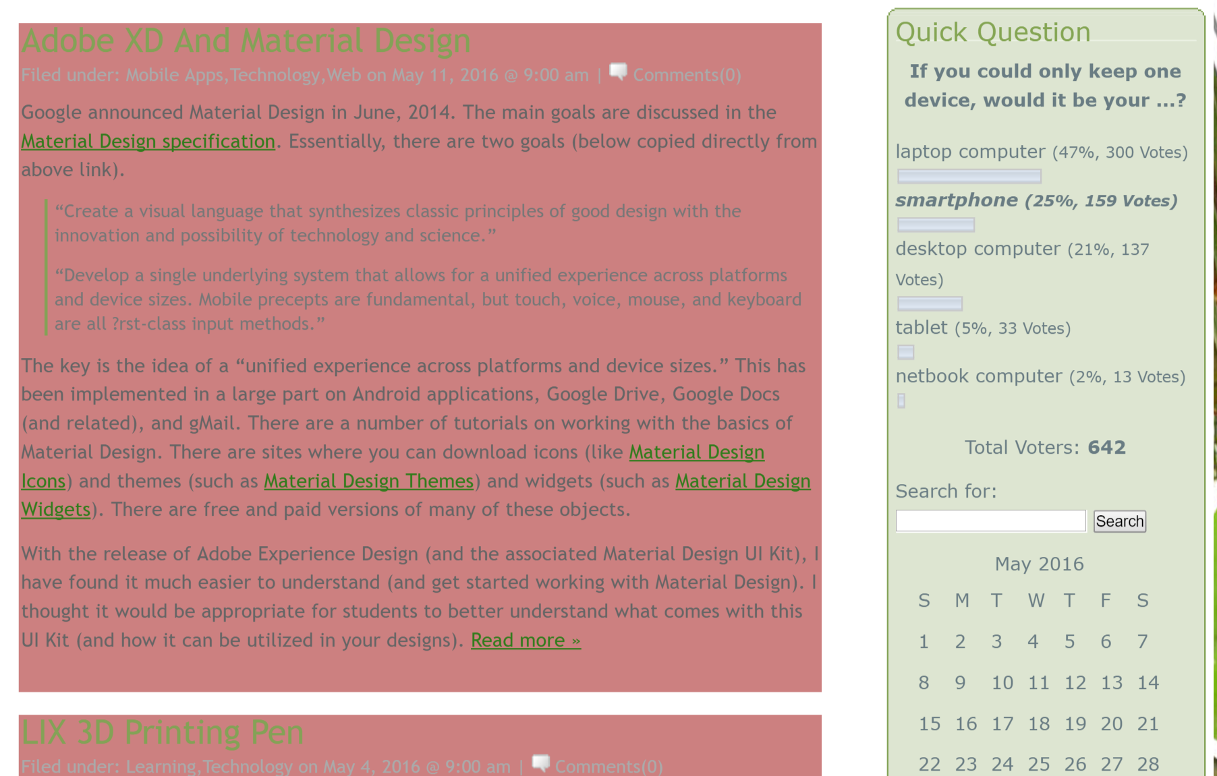Image resolution: width=1217 pixels, height=776 pixels.
Task: Select May 4 in the calendar
Action: pos(1033,642)
